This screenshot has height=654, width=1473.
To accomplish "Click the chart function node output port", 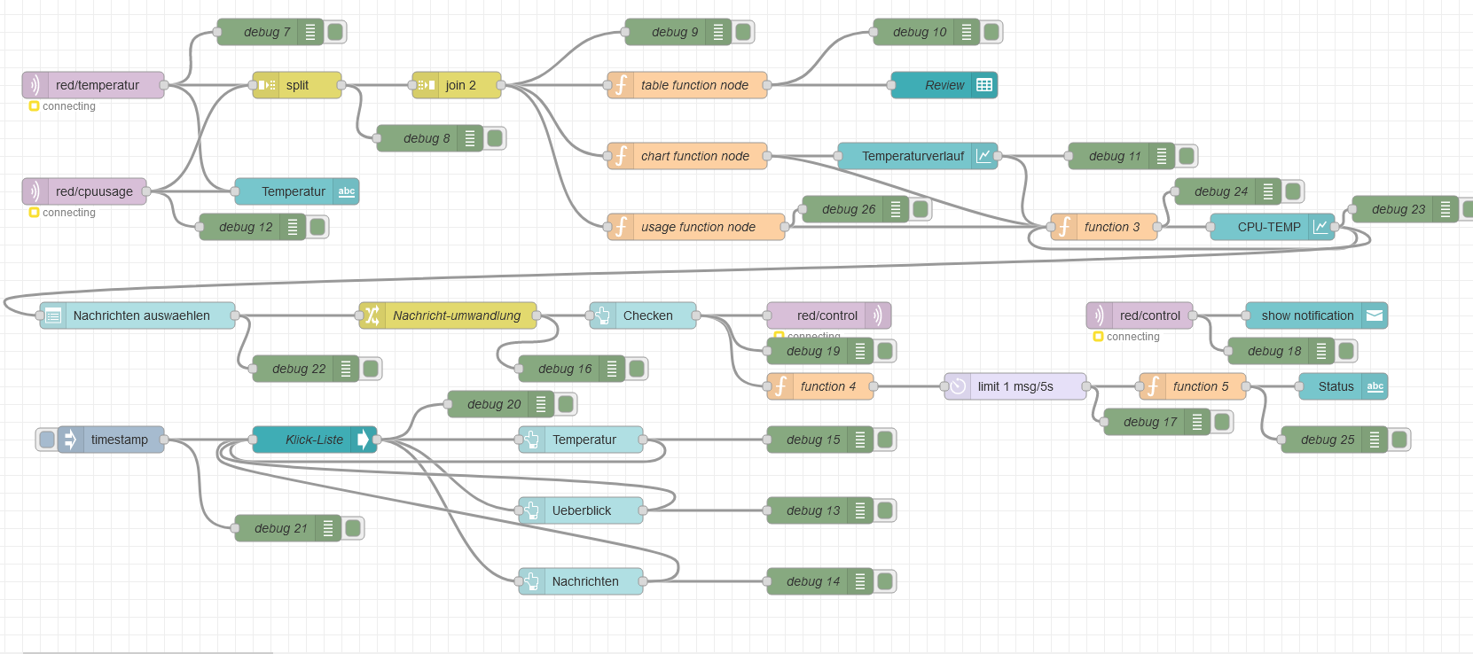I will (x=767, y=156).
